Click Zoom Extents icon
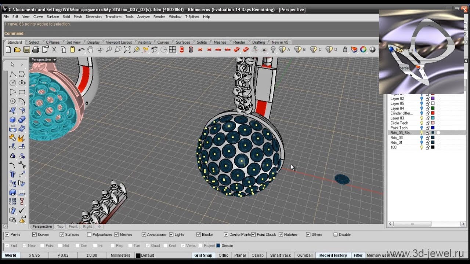 pos(127,49)
